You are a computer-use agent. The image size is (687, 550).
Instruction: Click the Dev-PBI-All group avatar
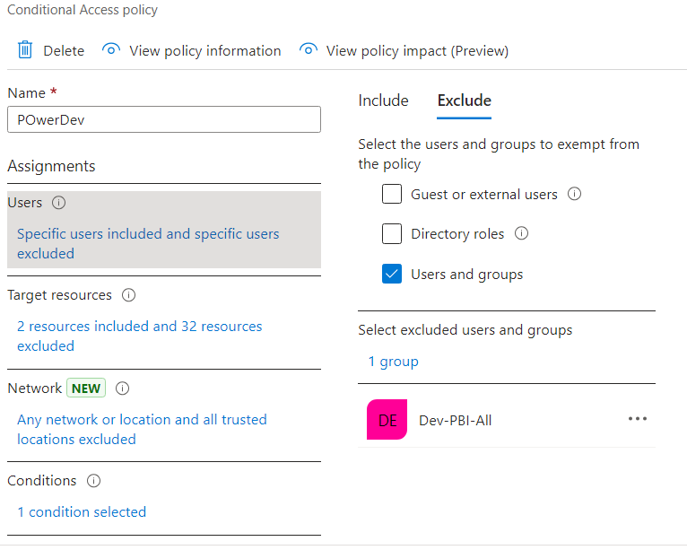pyautogui.click(x=387, y=420)
